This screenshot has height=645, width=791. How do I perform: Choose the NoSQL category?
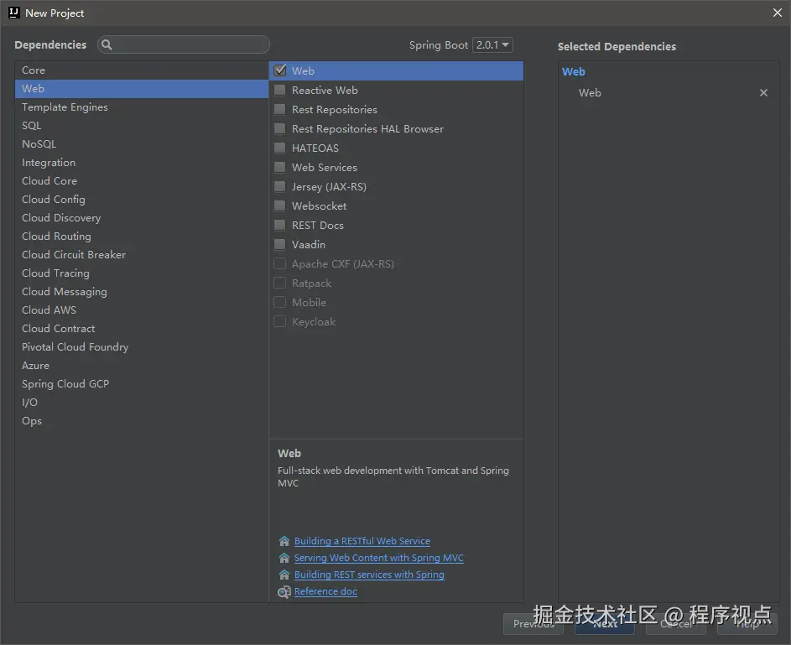pos(142,144)
